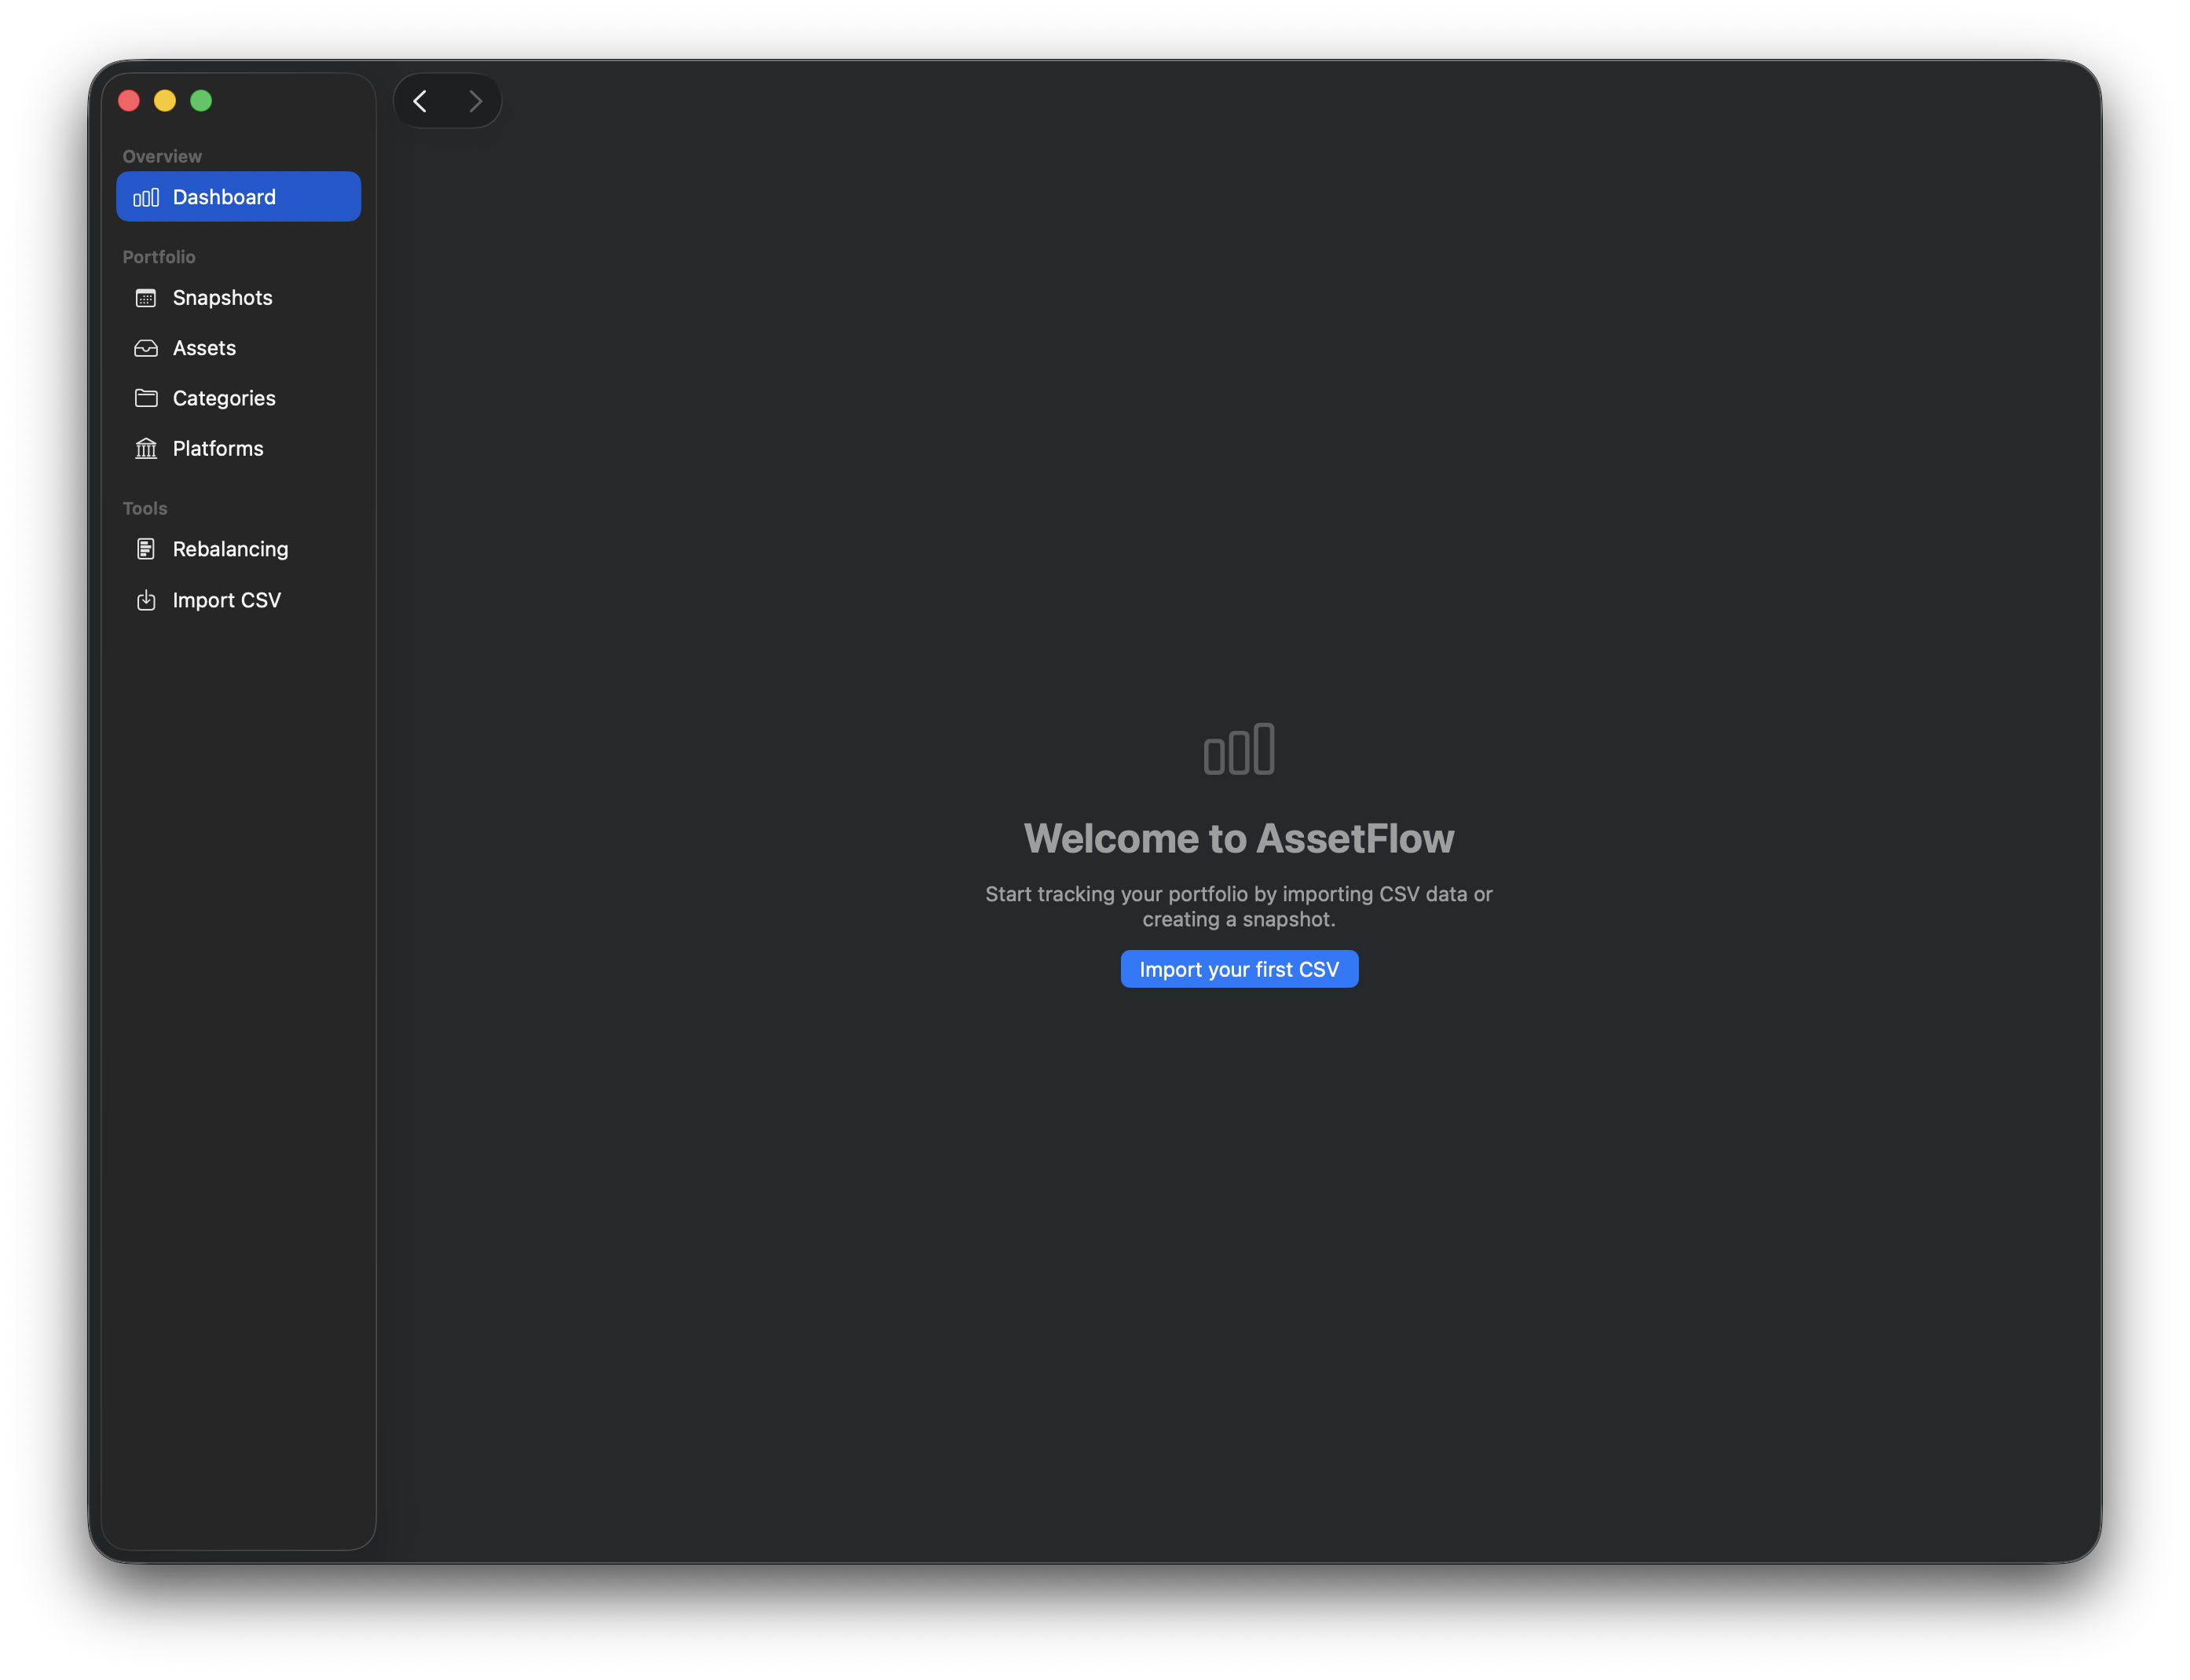Click the Import CSV download icon

(146, 600)
